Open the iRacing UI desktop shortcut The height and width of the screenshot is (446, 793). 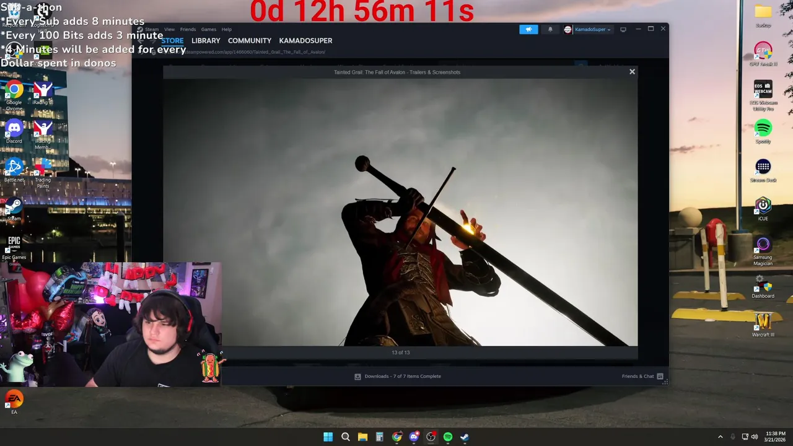(x=43, y=93)
